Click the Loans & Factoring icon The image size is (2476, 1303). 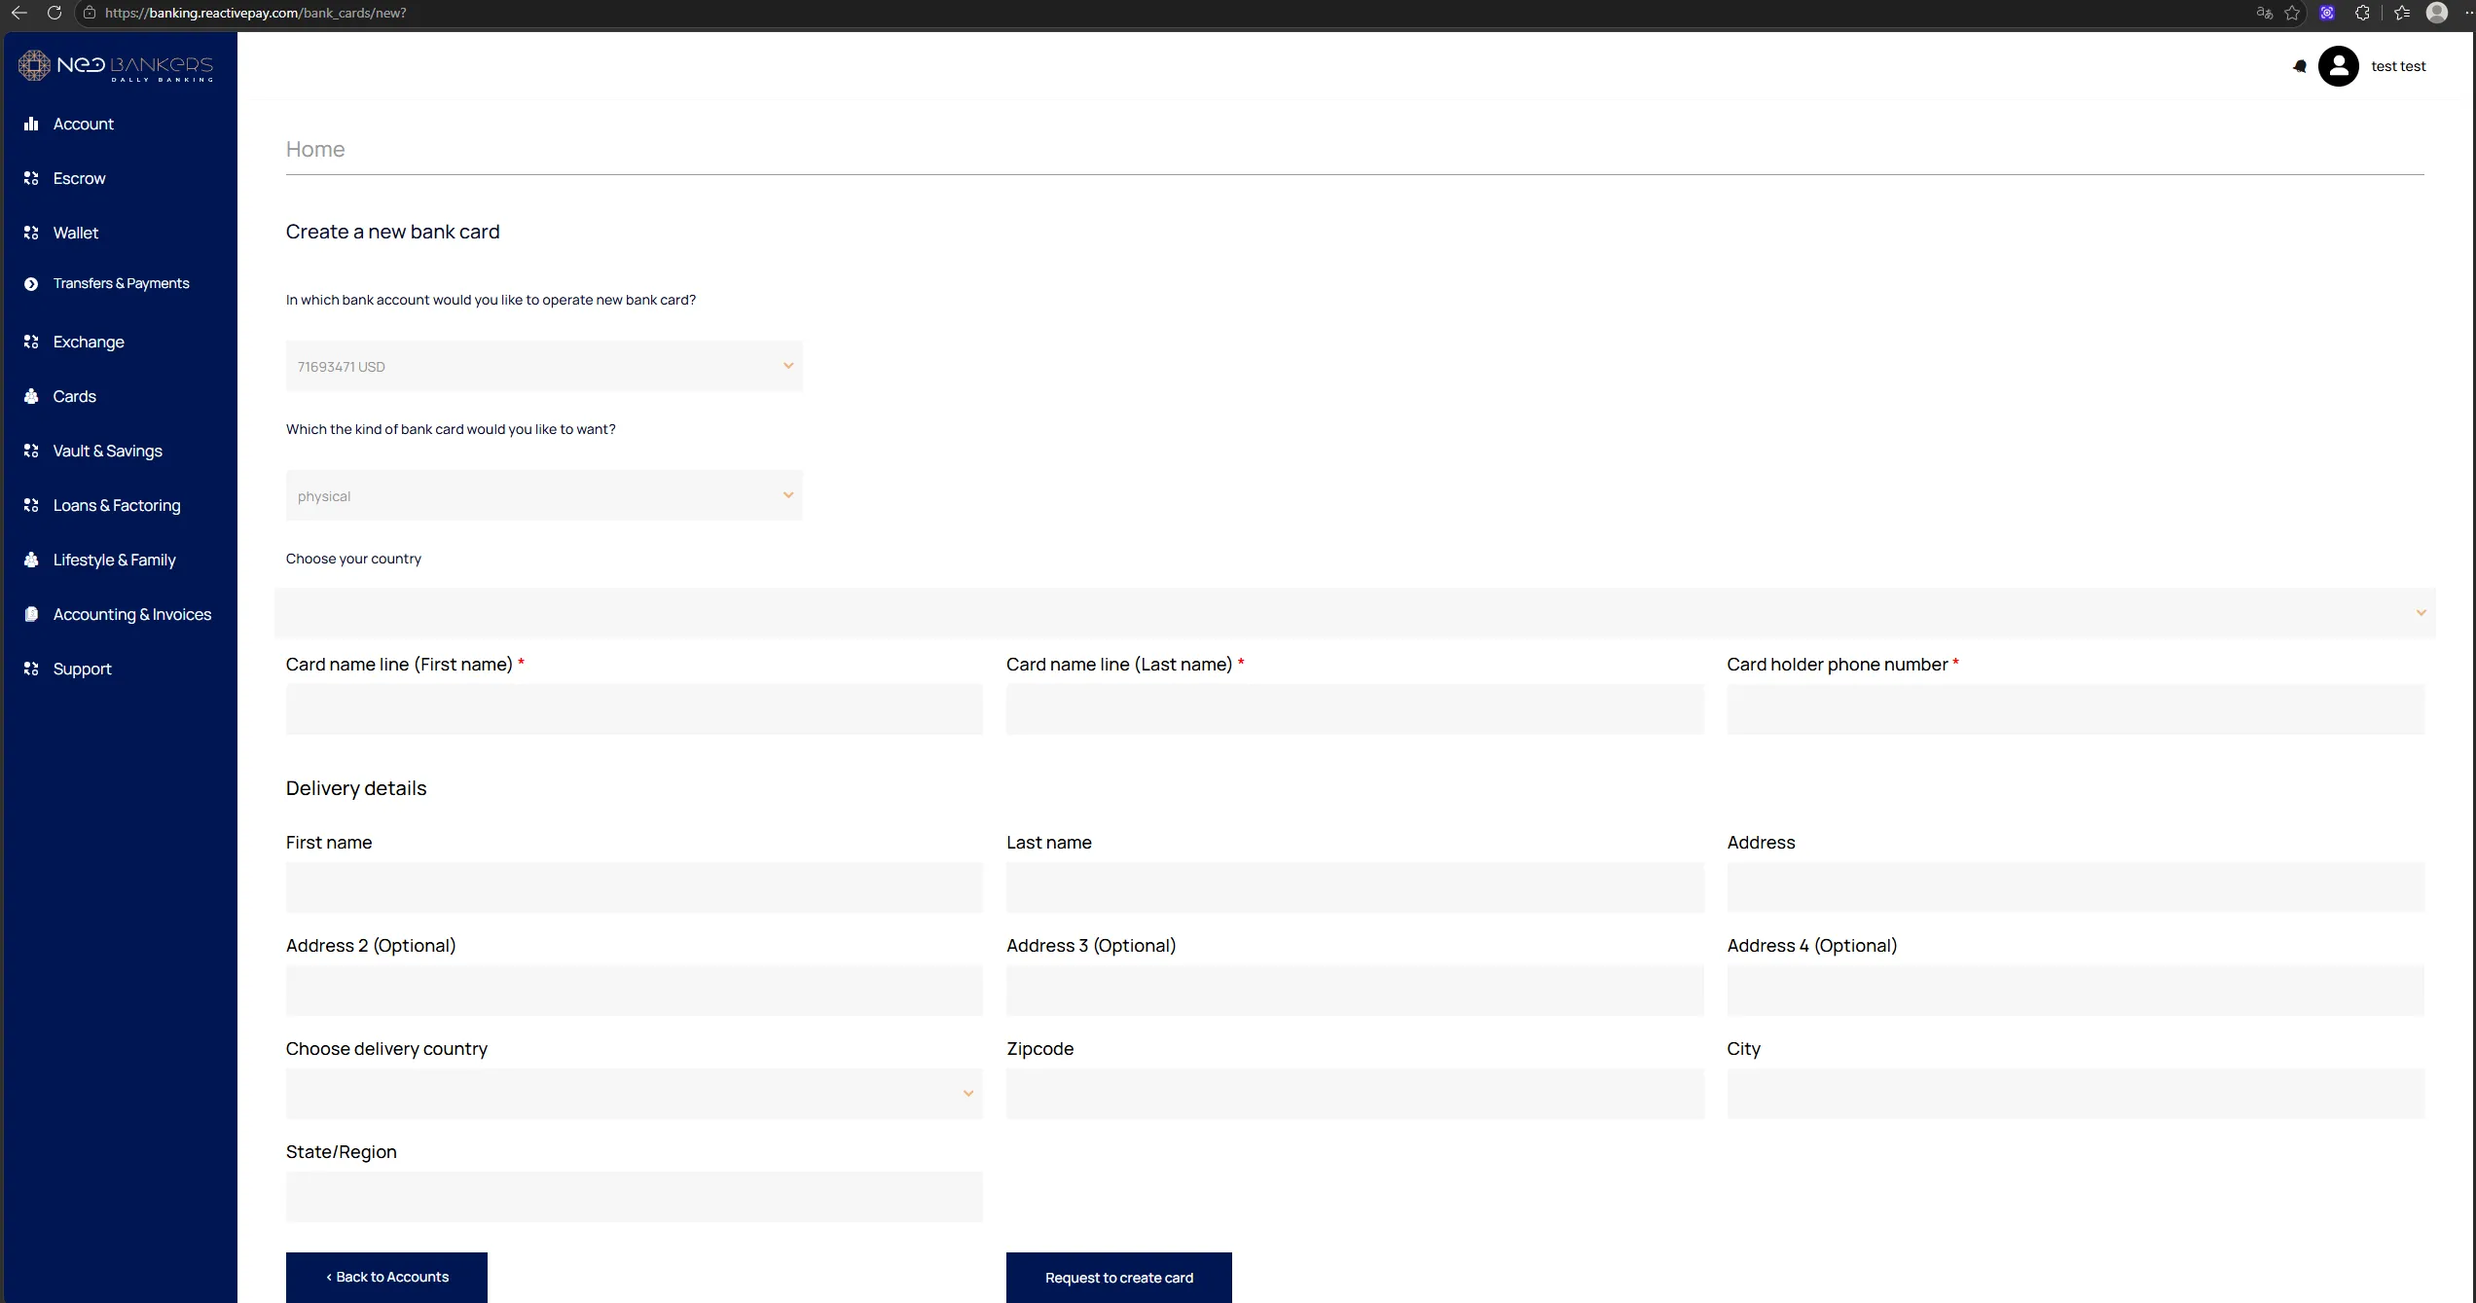[x=31, y=505]
